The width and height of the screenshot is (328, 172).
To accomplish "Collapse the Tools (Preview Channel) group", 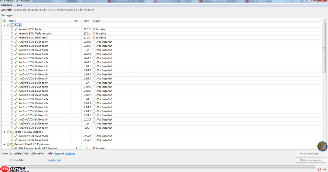I will (4, 132).
